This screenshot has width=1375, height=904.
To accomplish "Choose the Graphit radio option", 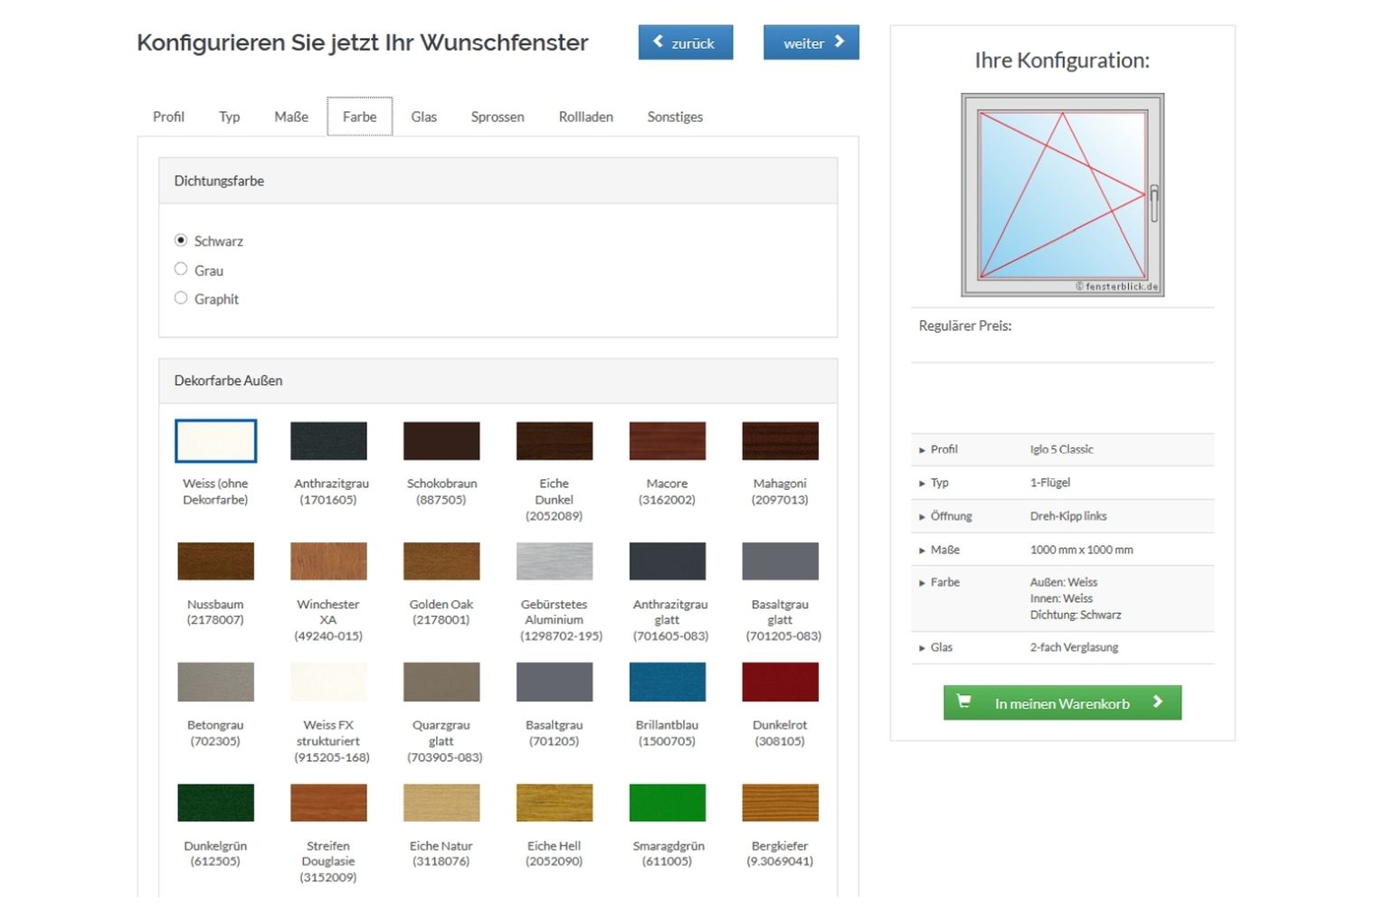I will (181, 298).
